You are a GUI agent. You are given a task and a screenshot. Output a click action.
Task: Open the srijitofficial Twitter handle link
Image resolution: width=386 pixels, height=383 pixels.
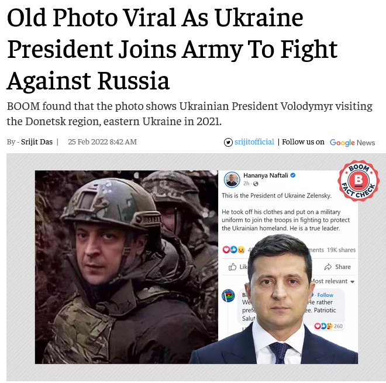254,142
